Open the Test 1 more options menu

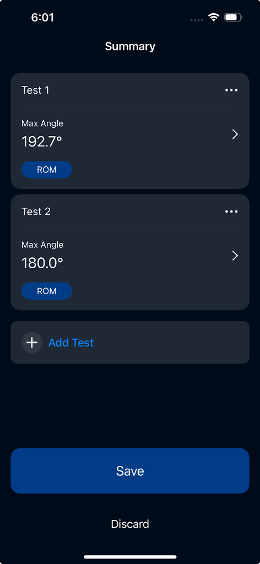(x=231, y=90)
